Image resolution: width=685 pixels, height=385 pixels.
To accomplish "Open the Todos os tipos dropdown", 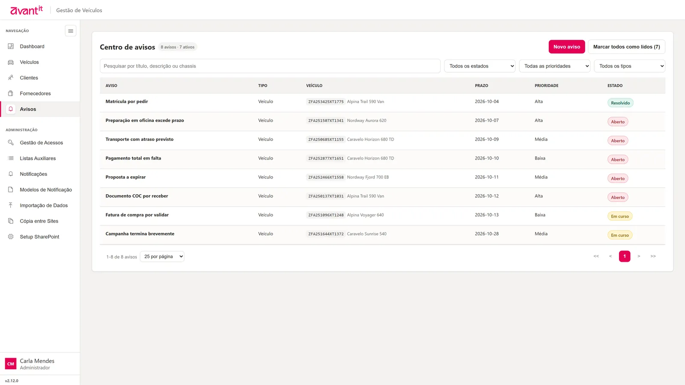I will [x=629, y=66].
